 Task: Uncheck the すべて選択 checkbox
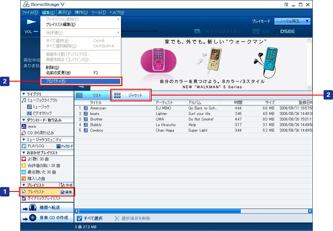click(79, 218)
